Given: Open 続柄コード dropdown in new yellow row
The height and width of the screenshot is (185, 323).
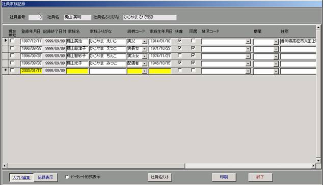Looking at the screenshot, I should pos(144,71).
